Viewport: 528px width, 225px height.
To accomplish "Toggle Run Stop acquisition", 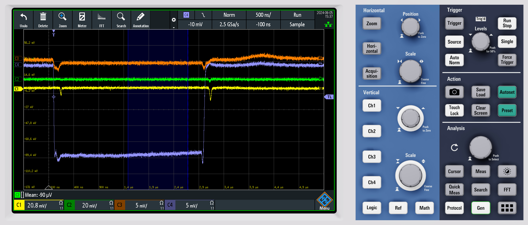I will click(507, 23).
